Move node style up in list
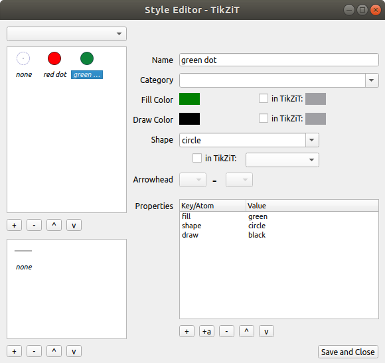385x363 pixels. point(54,225)
